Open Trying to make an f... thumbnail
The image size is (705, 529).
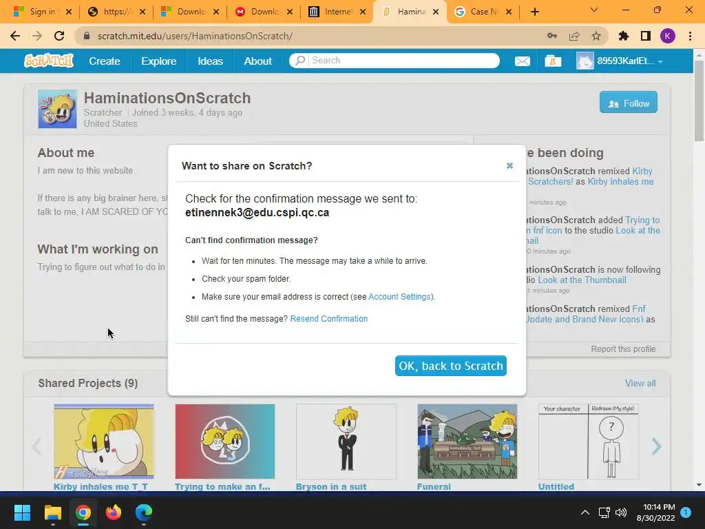point(225,442)
